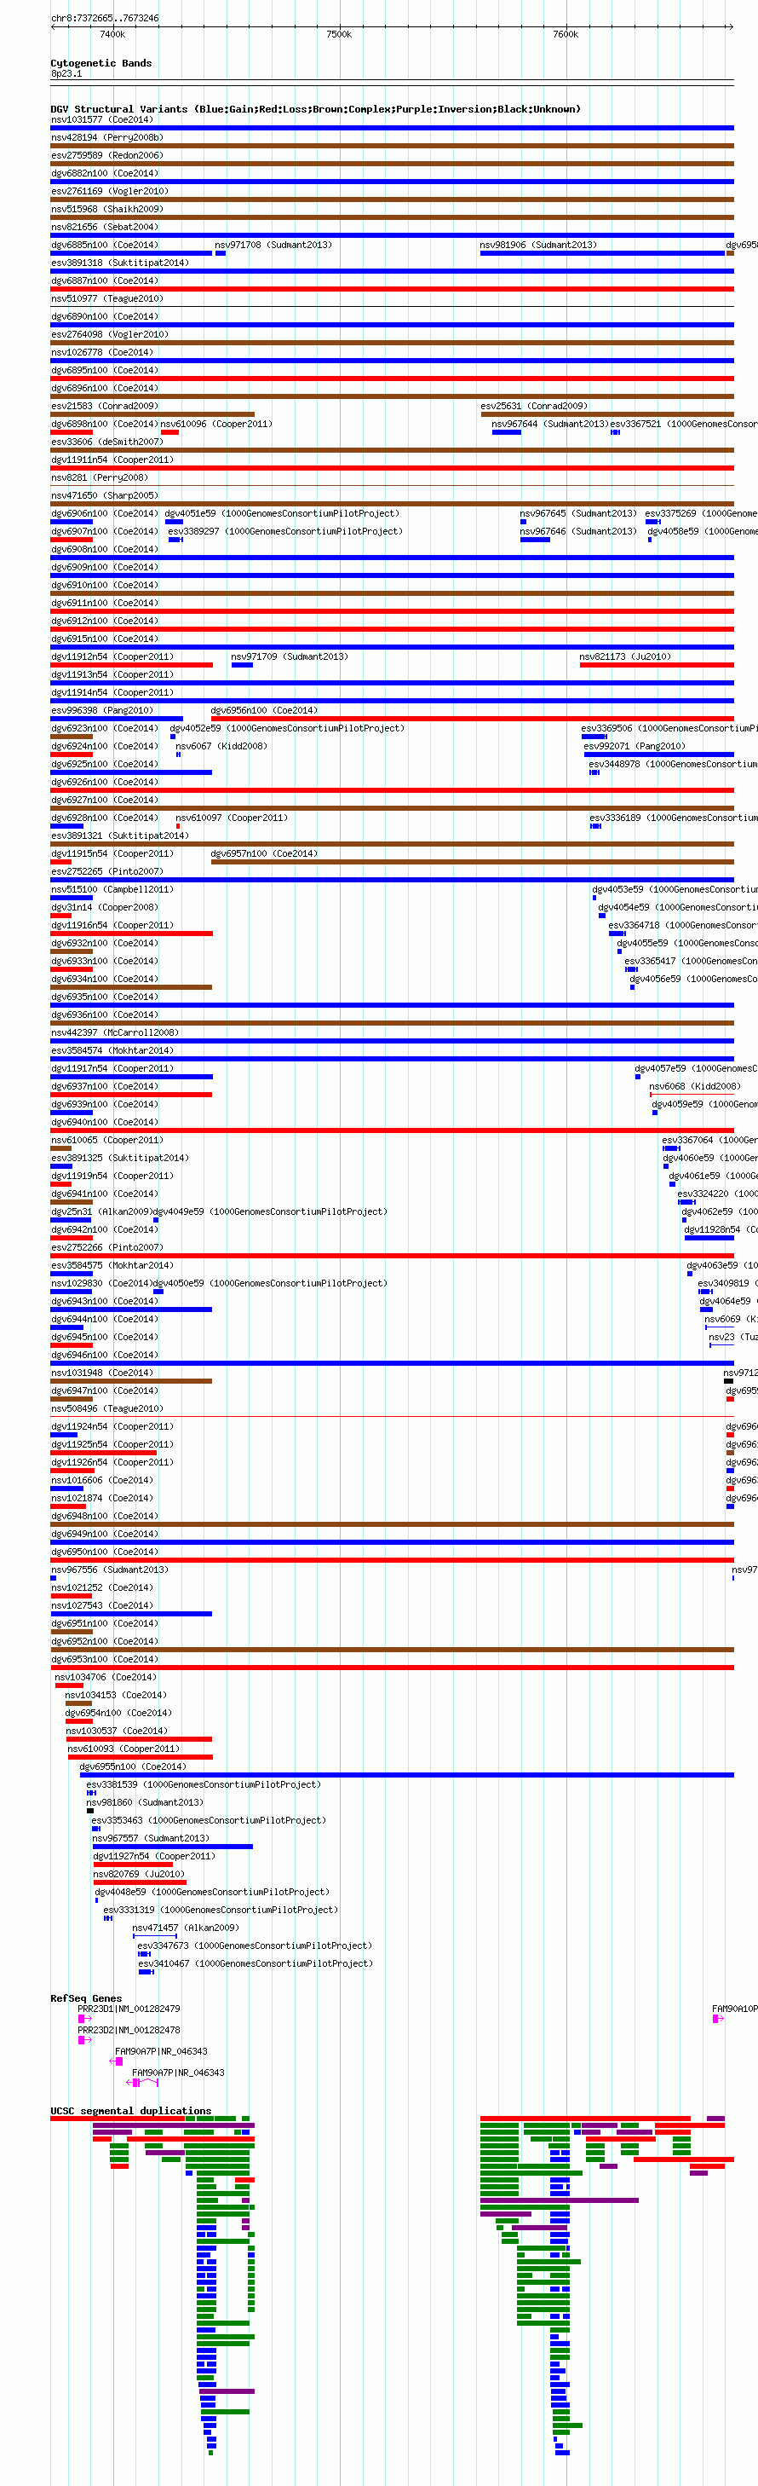Click nsv981860 (Sudmant2013) label
The image size is (758, 2486).
(145, 1803)
